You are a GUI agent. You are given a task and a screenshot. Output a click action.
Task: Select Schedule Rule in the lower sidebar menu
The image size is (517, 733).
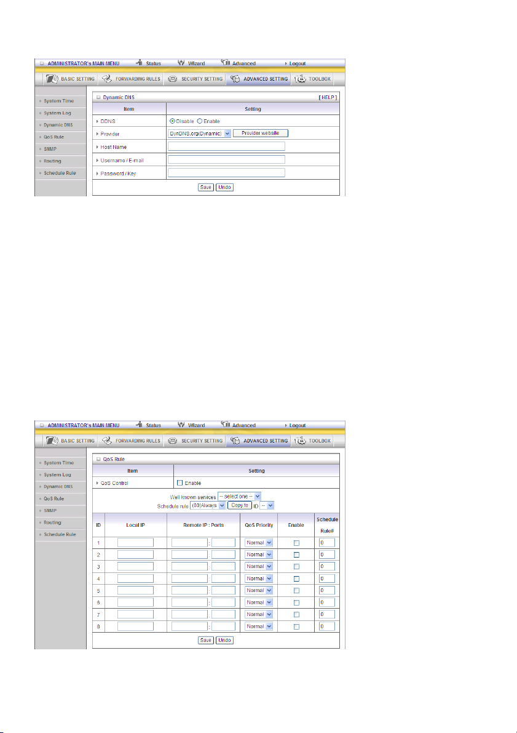60,534
